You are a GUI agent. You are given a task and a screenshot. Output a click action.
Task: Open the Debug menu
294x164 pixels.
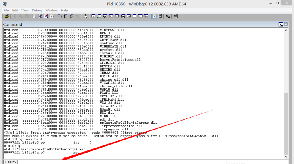click(x=37, y=10)
